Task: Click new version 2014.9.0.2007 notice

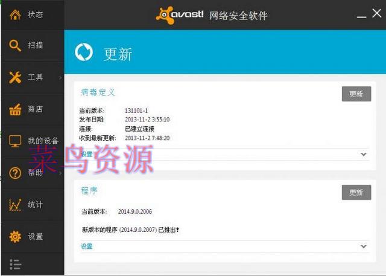Action: (130, 230)
